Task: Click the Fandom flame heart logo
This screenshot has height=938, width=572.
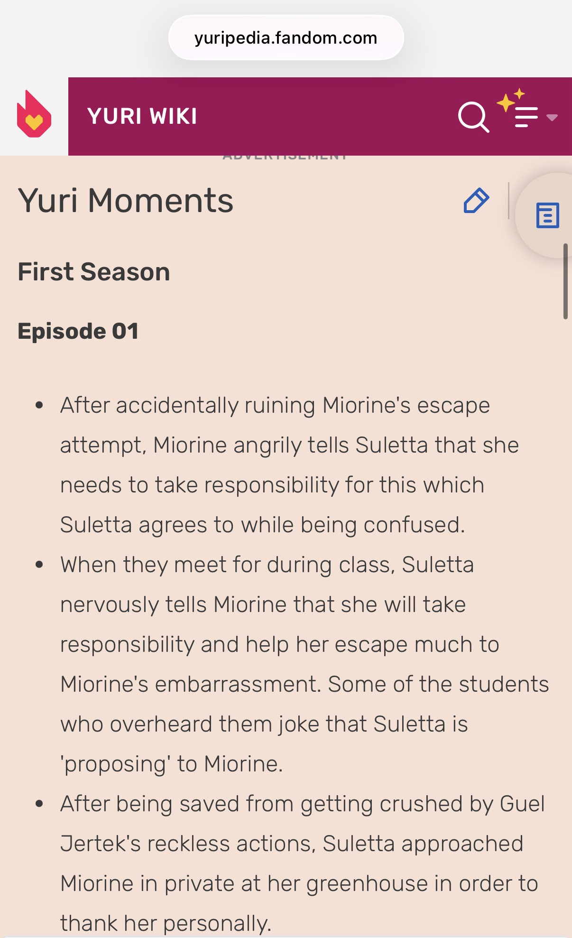Action: click(x=34, y=115)
